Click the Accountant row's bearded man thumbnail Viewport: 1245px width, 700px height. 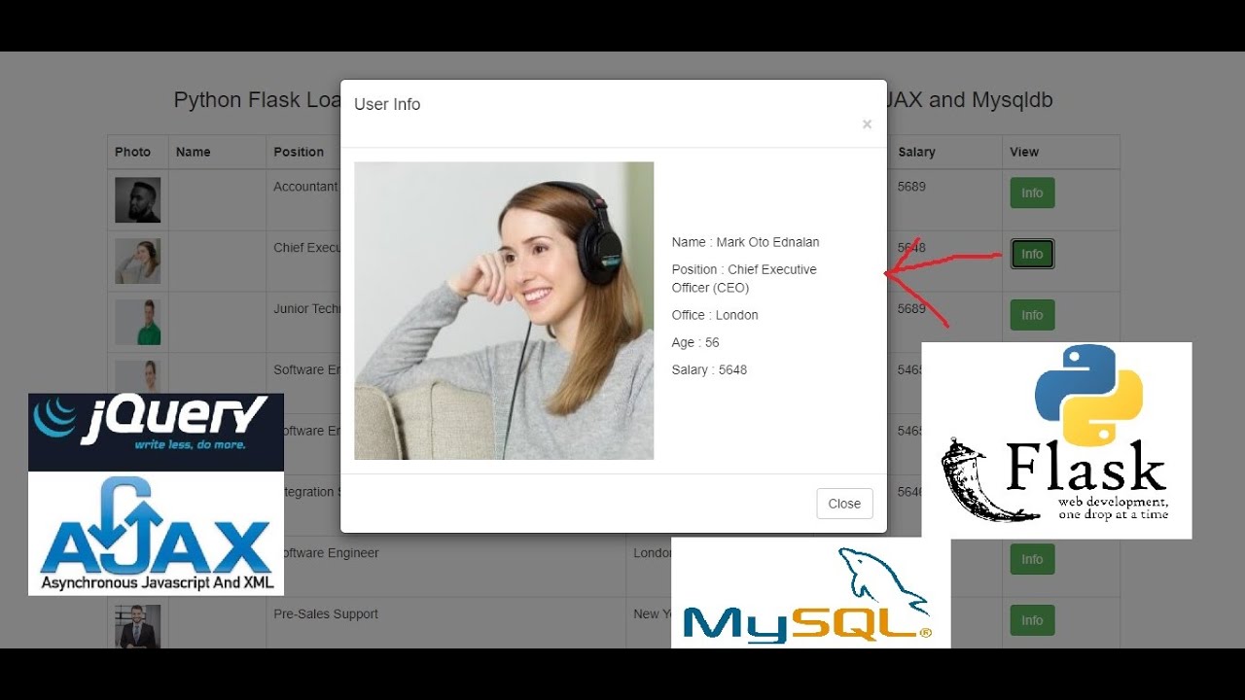click(x=137, y=199)
